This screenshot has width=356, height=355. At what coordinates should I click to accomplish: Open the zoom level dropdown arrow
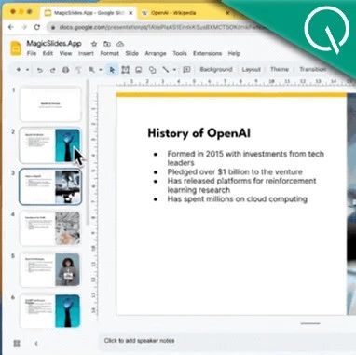click(101, 70)
